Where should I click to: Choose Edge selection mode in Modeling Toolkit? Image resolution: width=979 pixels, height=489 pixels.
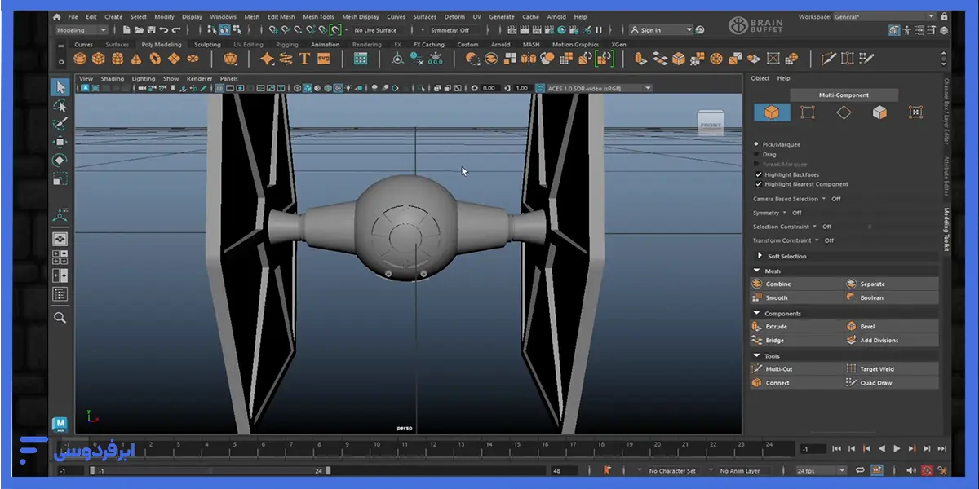coord(844,112)
